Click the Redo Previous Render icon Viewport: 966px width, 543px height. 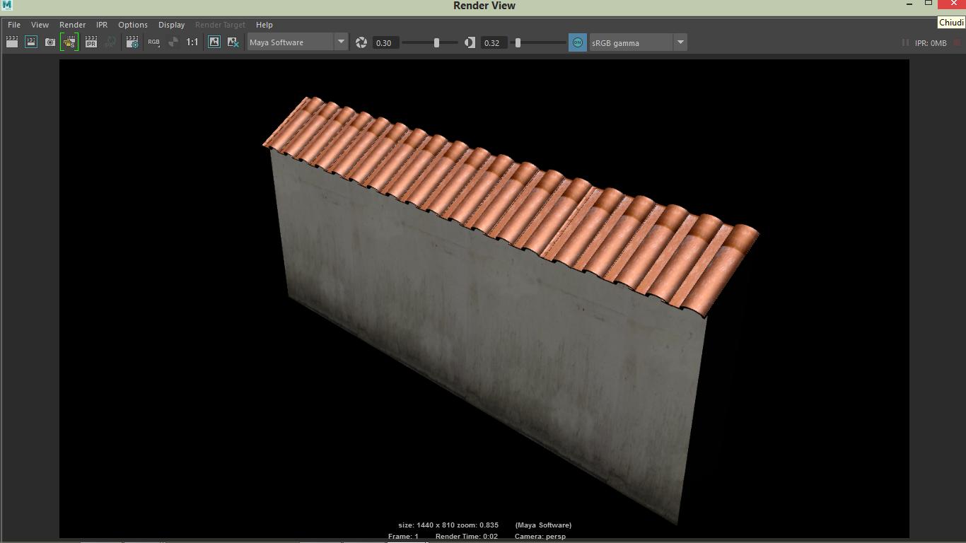click(x=12, y=42)
